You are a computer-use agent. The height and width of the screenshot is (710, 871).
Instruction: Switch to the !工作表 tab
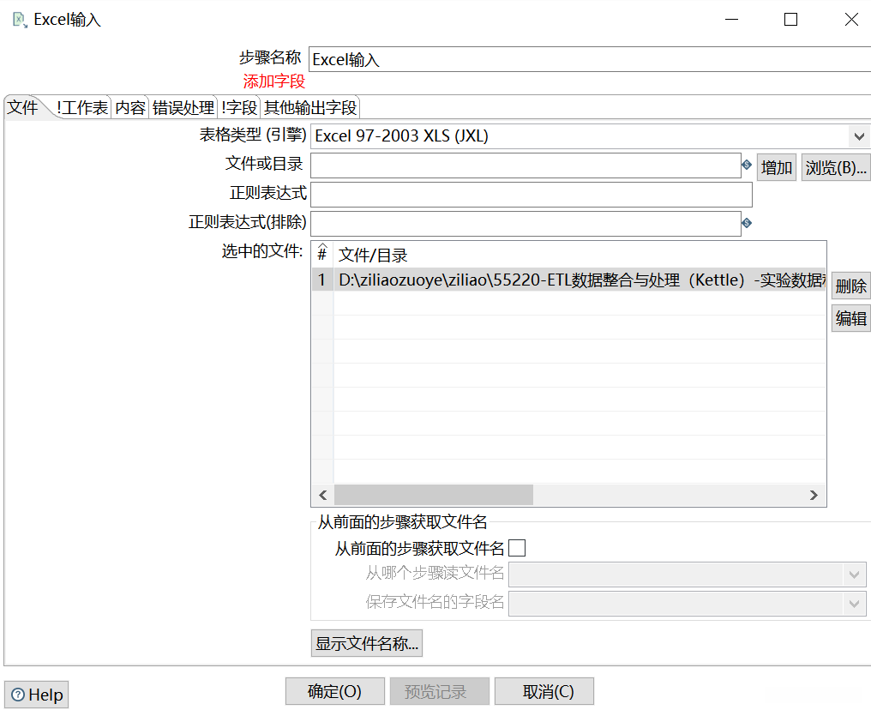coord(82,107)
